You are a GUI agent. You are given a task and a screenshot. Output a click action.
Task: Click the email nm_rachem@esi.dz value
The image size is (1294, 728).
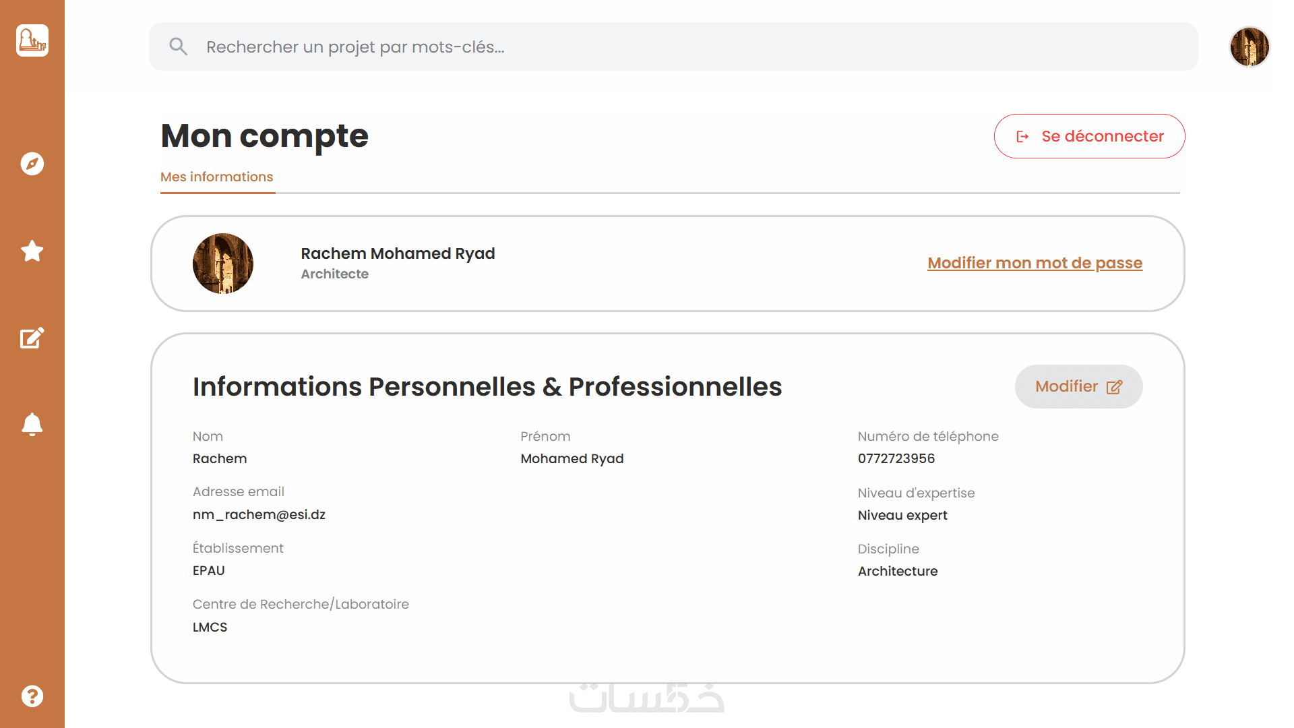(x=259, y=514)
